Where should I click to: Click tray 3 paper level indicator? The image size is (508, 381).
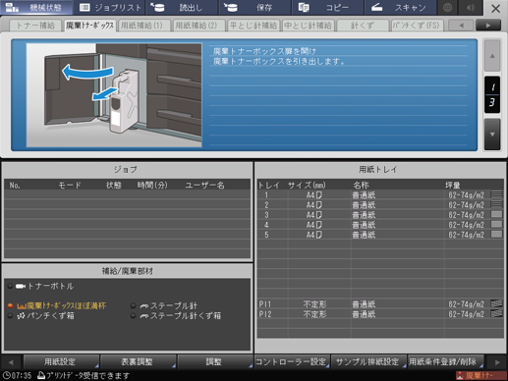pyautogui.click(x=496, y=214)
